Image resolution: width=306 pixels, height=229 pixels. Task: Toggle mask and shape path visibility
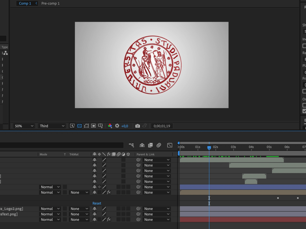point(87,126)
